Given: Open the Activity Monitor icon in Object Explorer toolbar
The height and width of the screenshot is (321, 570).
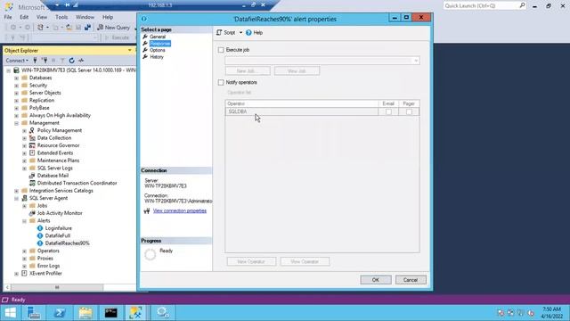Looking at the screenshot, I should coord(81,61).
